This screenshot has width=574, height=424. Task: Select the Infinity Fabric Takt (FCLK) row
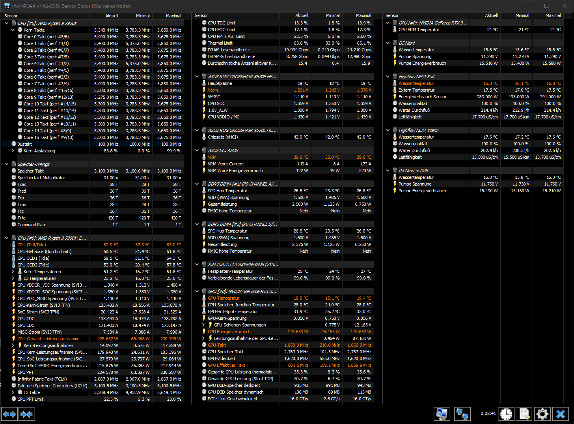coord(93,379)
